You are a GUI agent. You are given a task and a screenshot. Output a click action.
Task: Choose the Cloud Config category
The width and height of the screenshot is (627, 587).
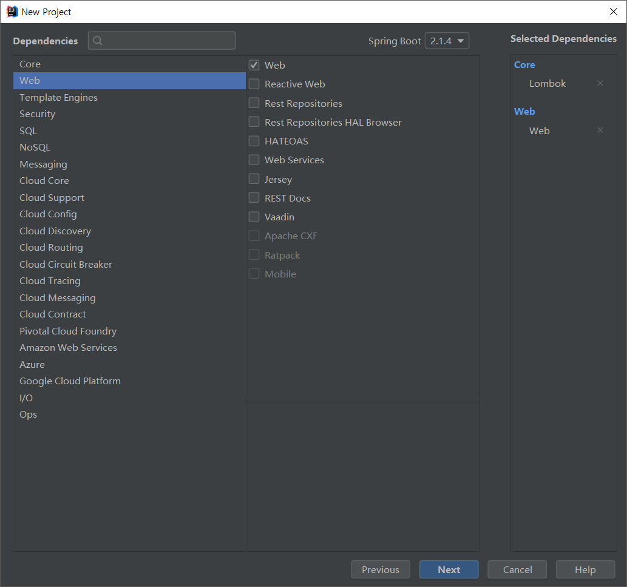(129, 214)
